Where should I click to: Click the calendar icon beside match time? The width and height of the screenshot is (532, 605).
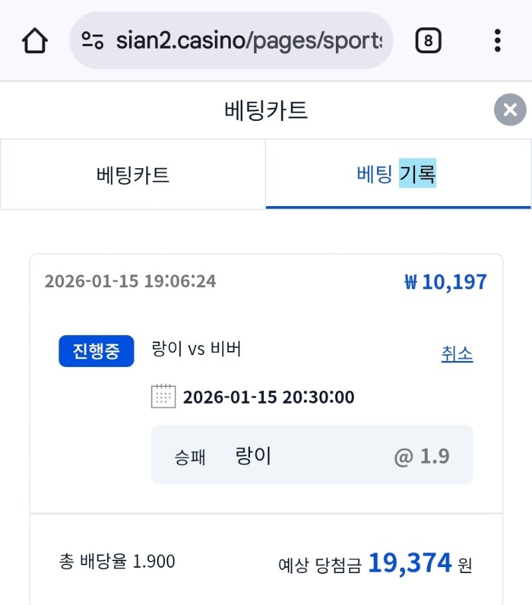163,396
